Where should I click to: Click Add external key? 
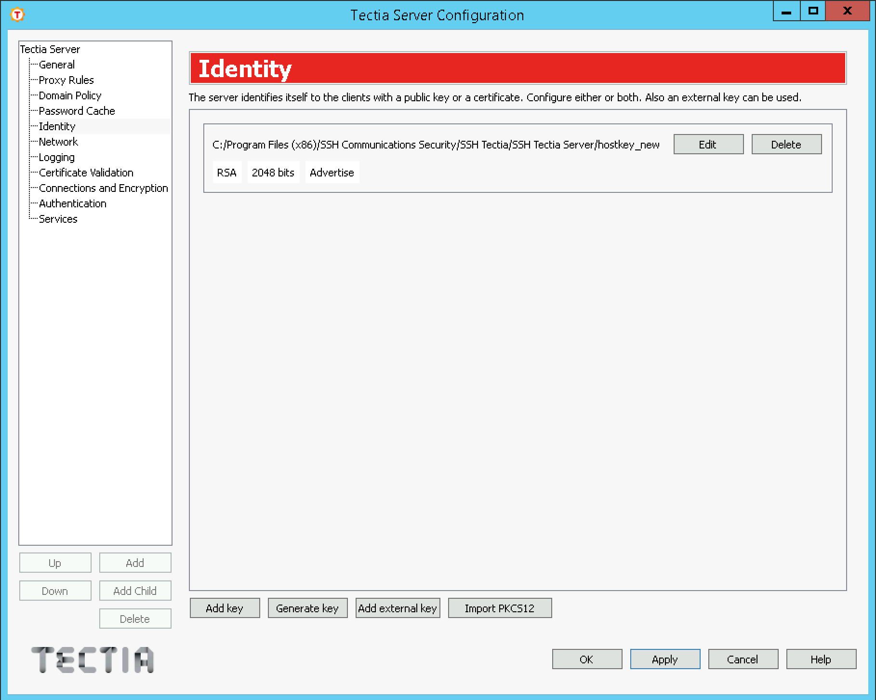pyautogui.click(x=398, y=608)
